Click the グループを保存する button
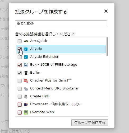This screenshot has height=133, width=129. (90, 123)
